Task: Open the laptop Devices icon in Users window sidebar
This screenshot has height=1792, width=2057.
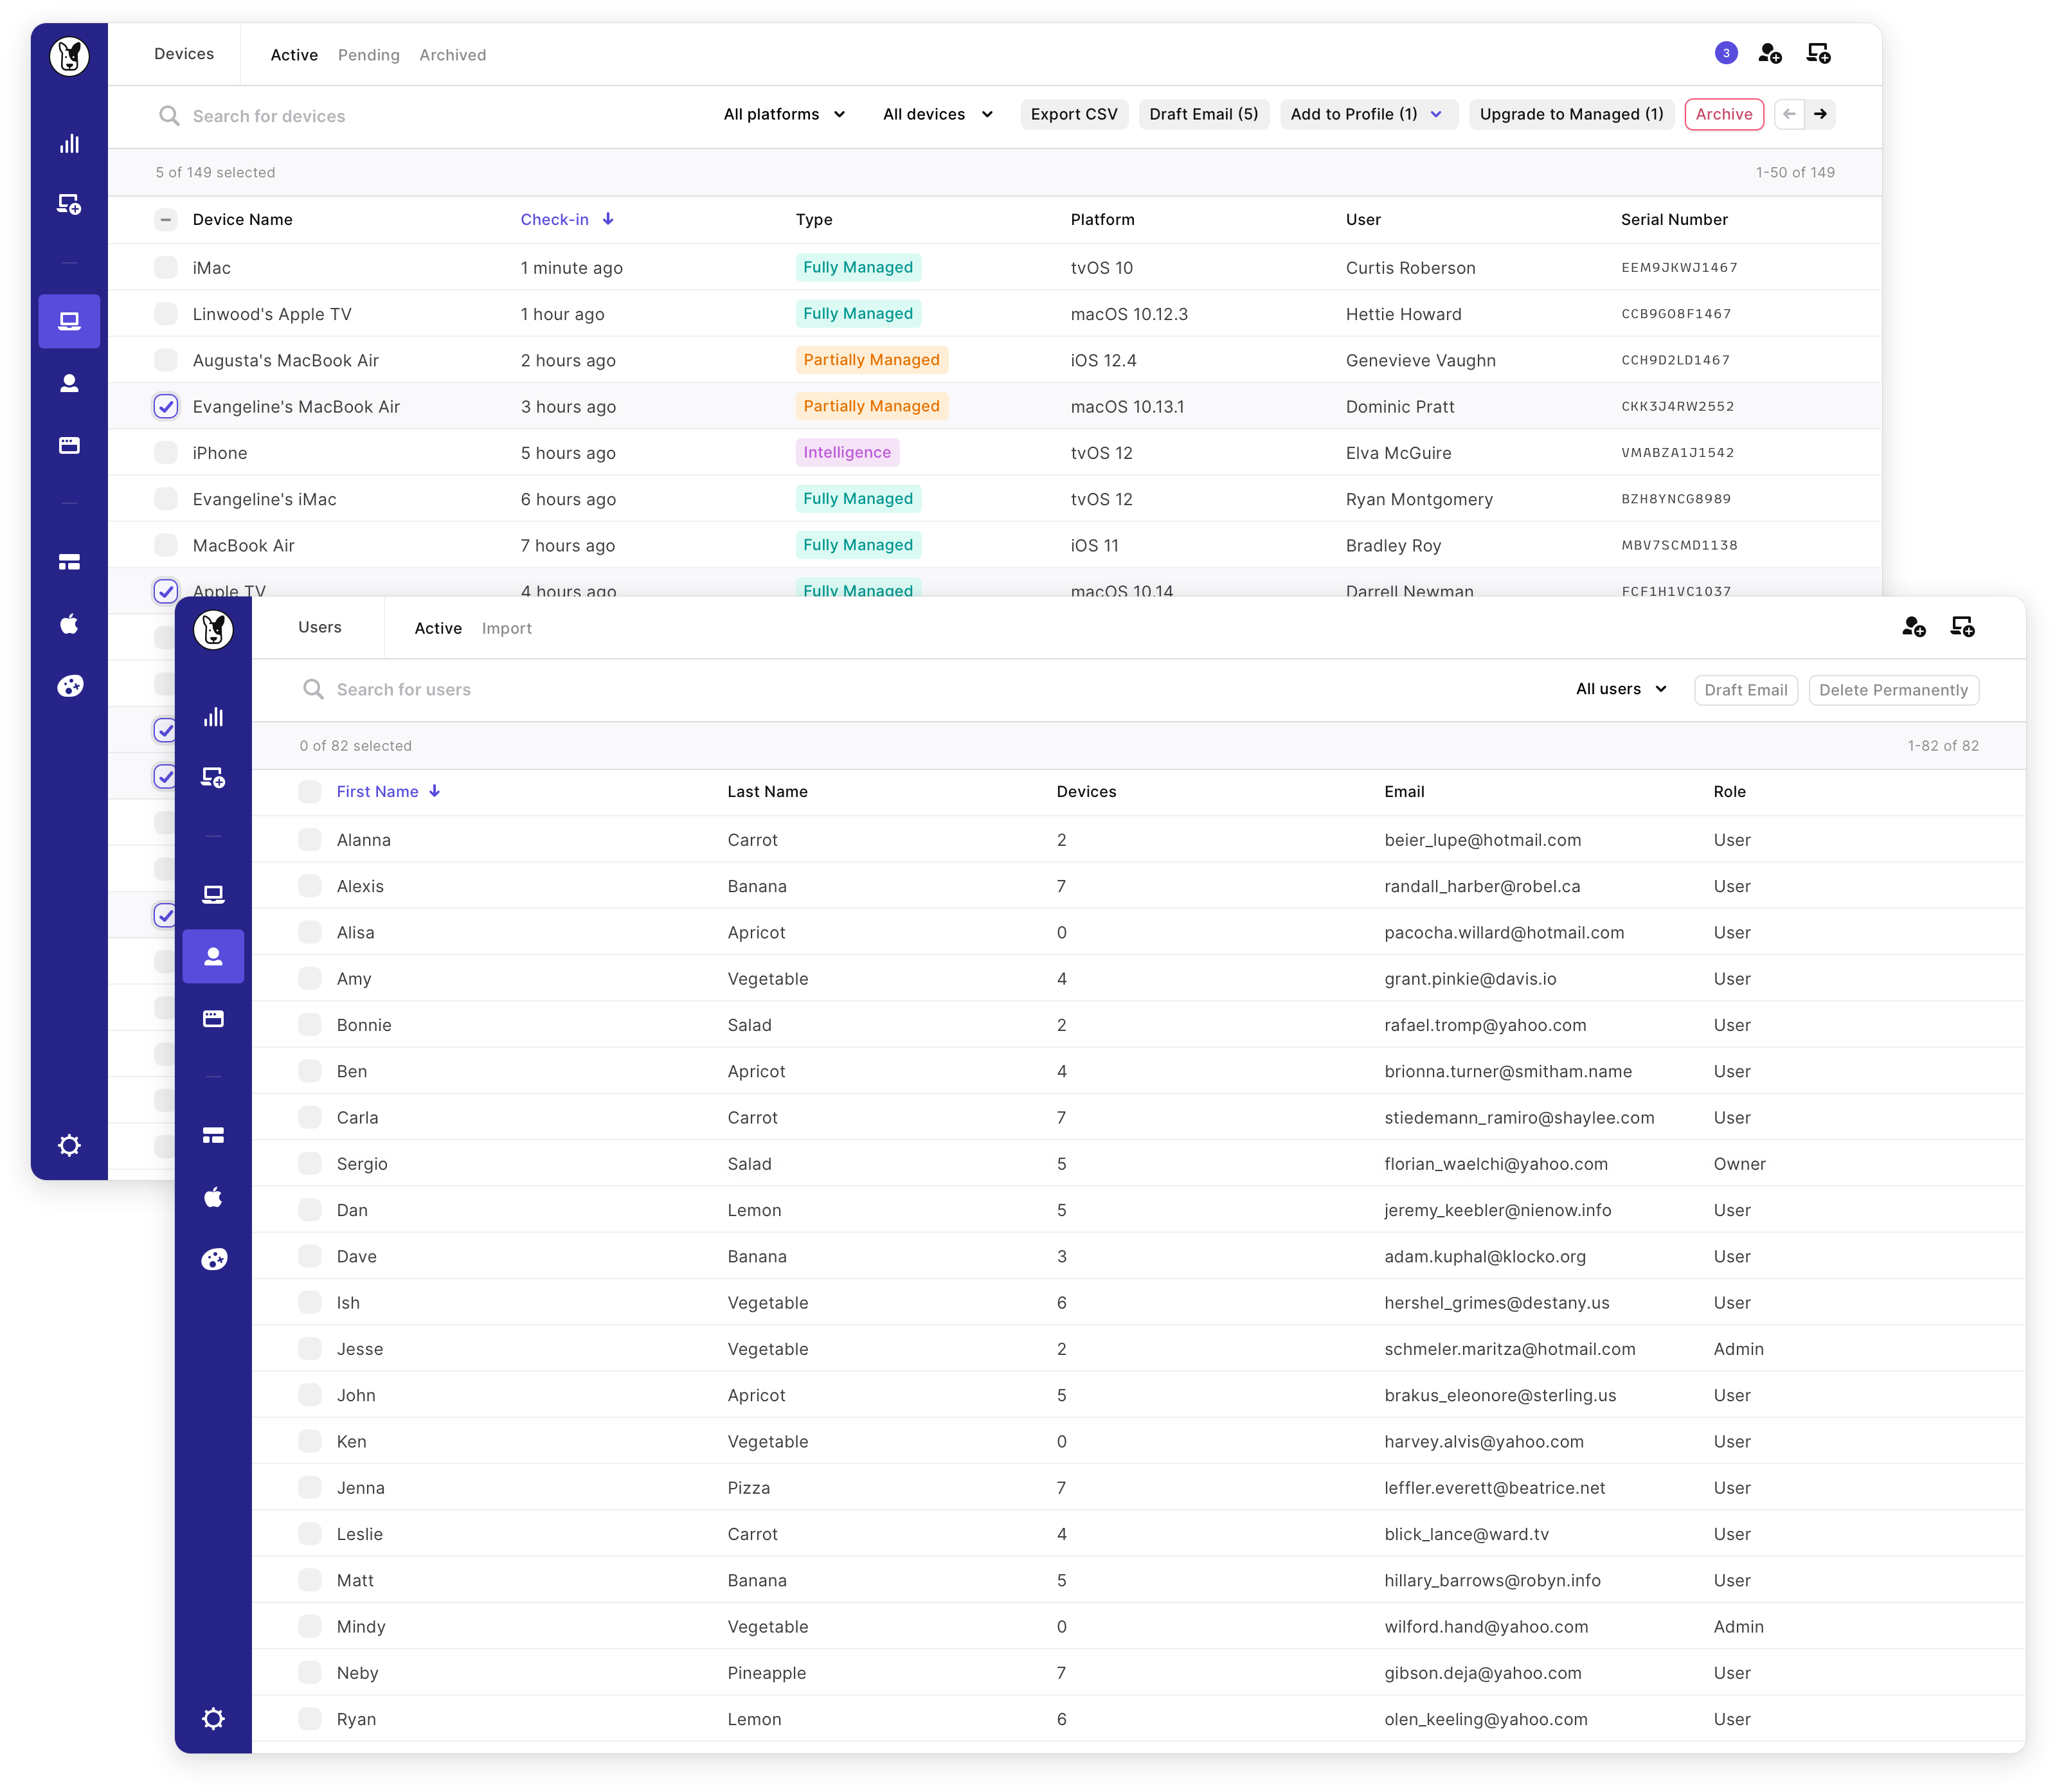Action: coord(213,894)
